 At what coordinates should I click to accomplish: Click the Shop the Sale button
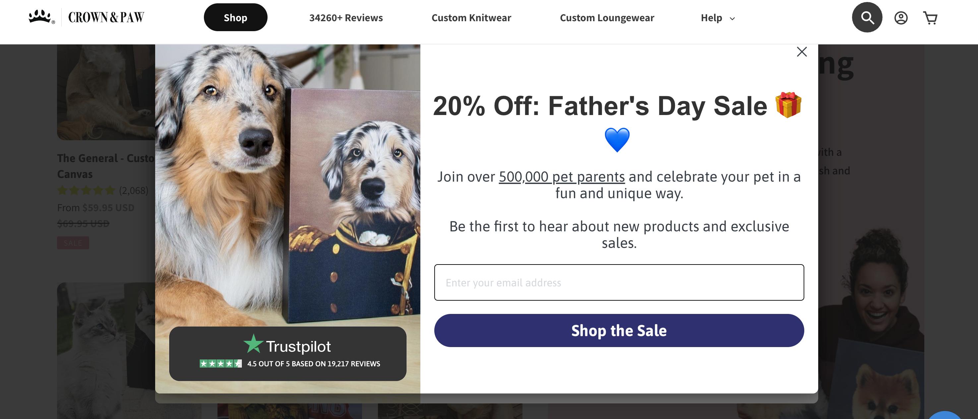click(619, 330)
